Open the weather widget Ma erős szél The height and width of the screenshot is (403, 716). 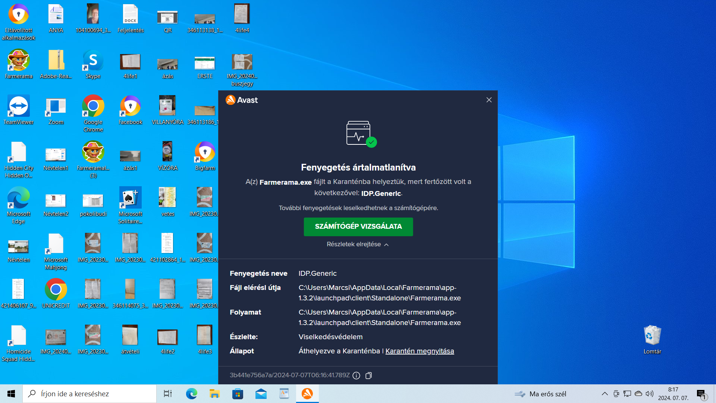click(x=540, y=394)
